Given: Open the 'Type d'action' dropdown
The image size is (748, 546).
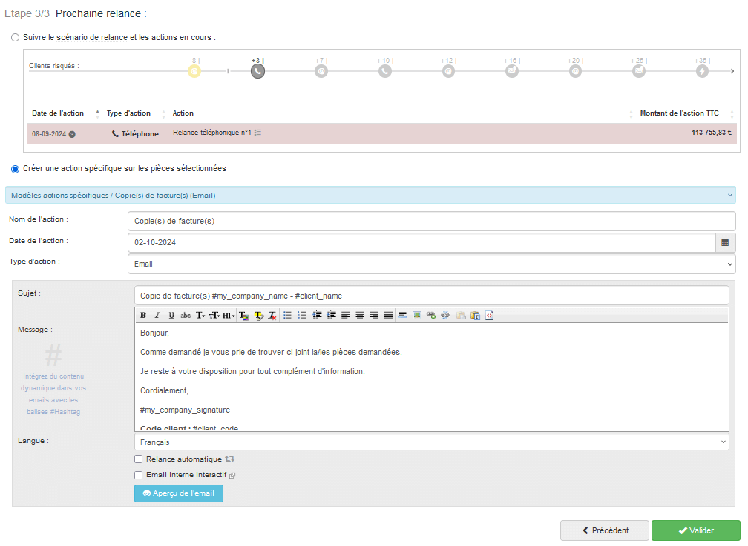Looking at the screenshot, I should click(431, 264).
